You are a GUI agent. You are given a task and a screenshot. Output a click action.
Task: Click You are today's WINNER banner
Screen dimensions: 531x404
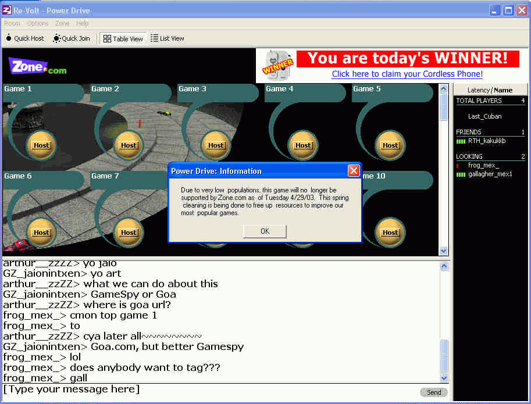click(408, 59)
